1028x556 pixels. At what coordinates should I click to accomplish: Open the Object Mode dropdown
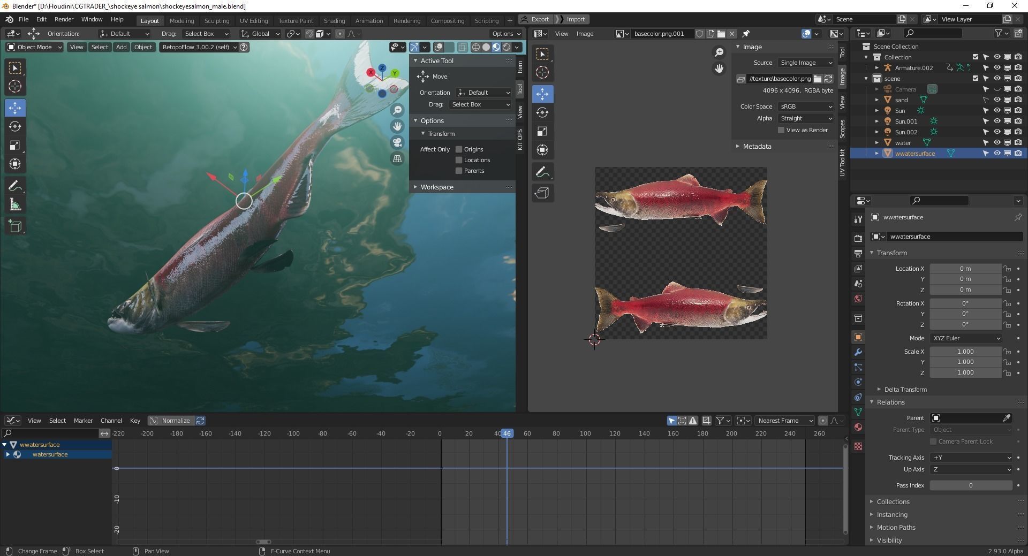point(34,47)
